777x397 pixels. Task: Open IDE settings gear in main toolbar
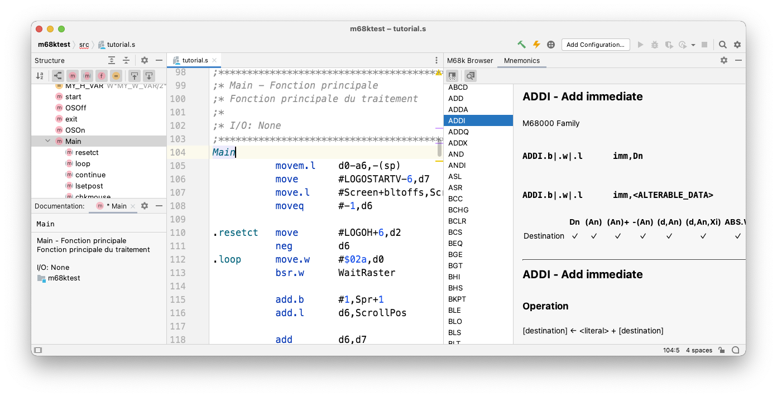click(x=737, y=45)
